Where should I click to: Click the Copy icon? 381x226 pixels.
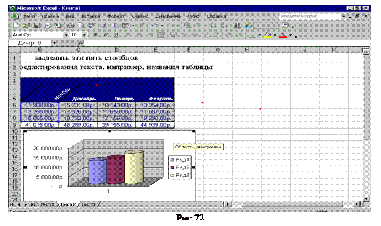pyautogui.click(x=115, y=25)
